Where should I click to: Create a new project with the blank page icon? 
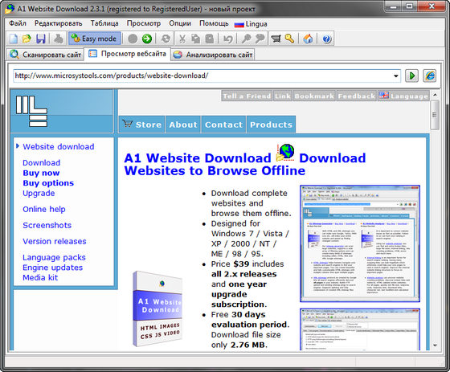(x=14, y=39)
